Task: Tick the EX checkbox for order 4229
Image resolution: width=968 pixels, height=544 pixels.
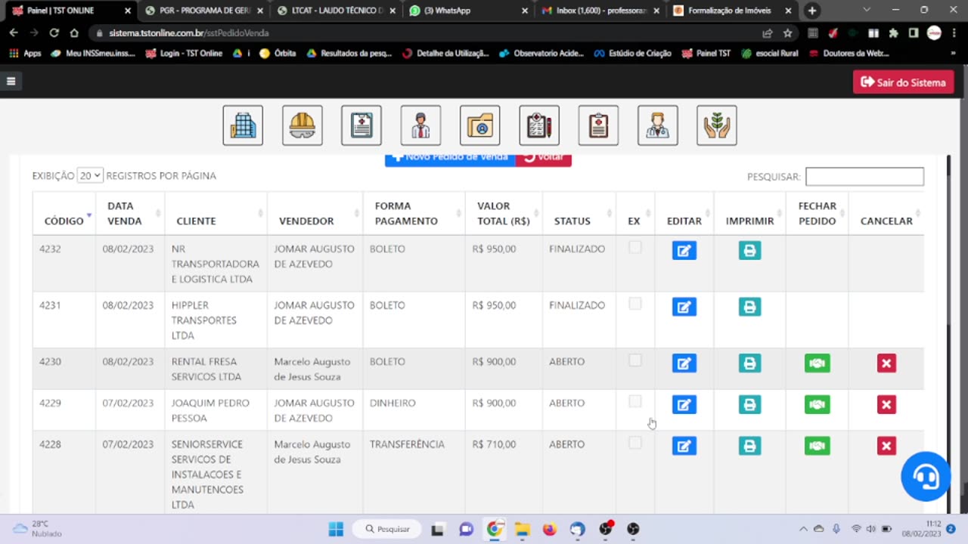Action: coord(635,401)
